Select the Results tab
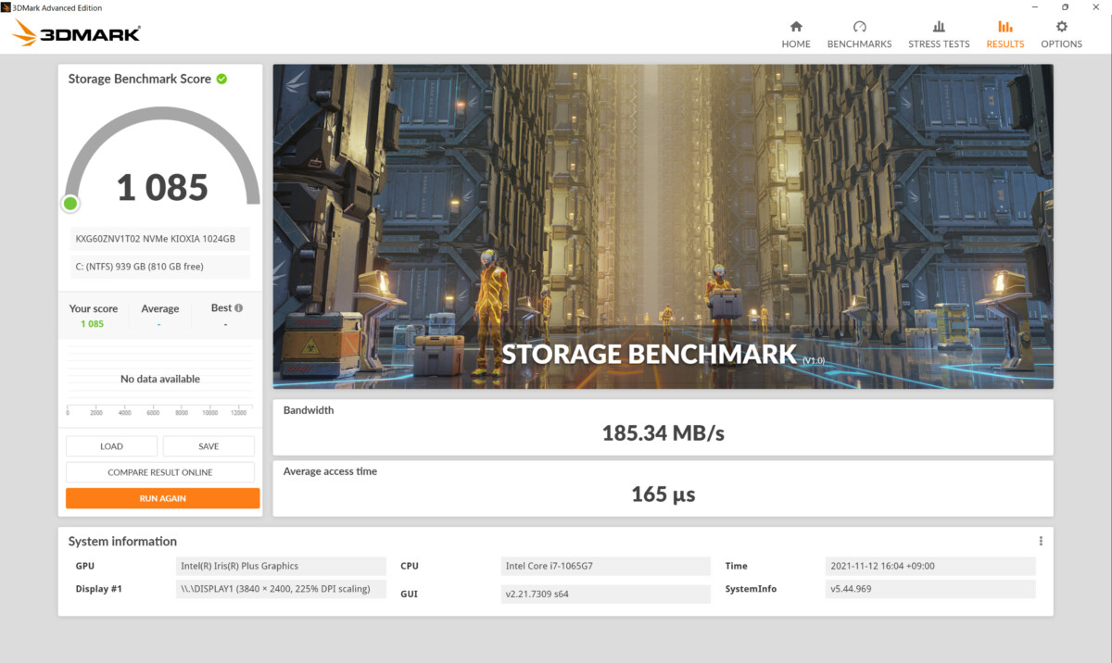 coord(1005,34)
